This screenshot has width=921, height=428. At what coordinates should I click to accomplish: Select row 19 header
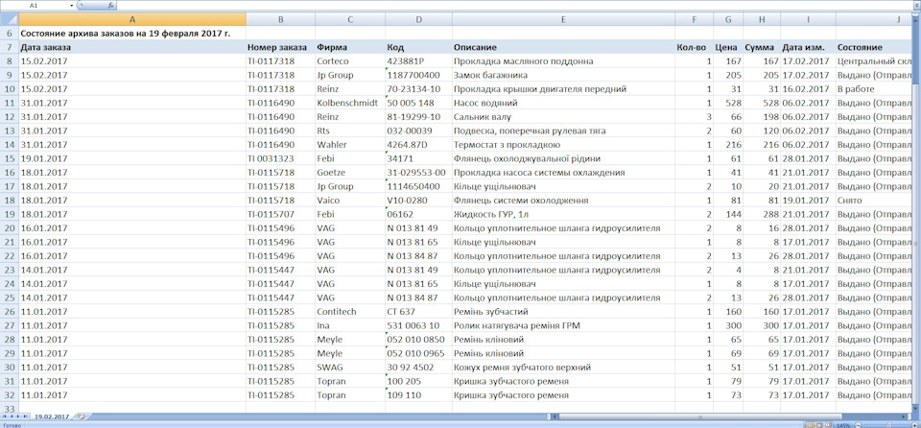point(10,214)
